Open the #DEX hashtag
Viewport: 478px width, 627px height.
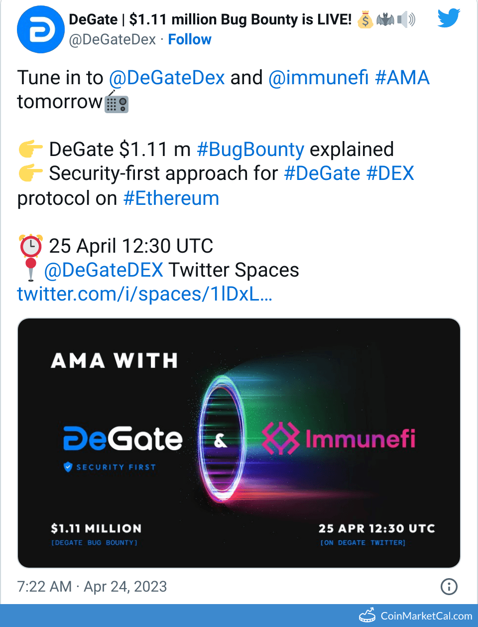tap(390, 173)
